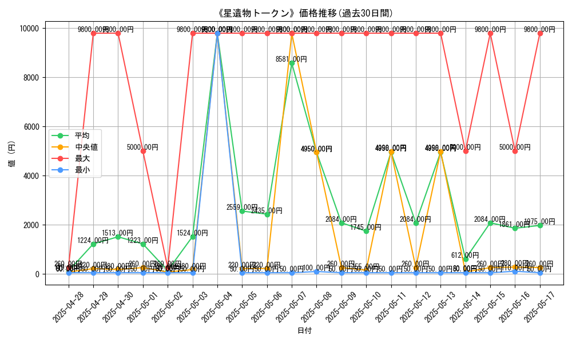Click the y-axis tick label 2000
This screenshot has width=572, height=343.
(31, 225)
